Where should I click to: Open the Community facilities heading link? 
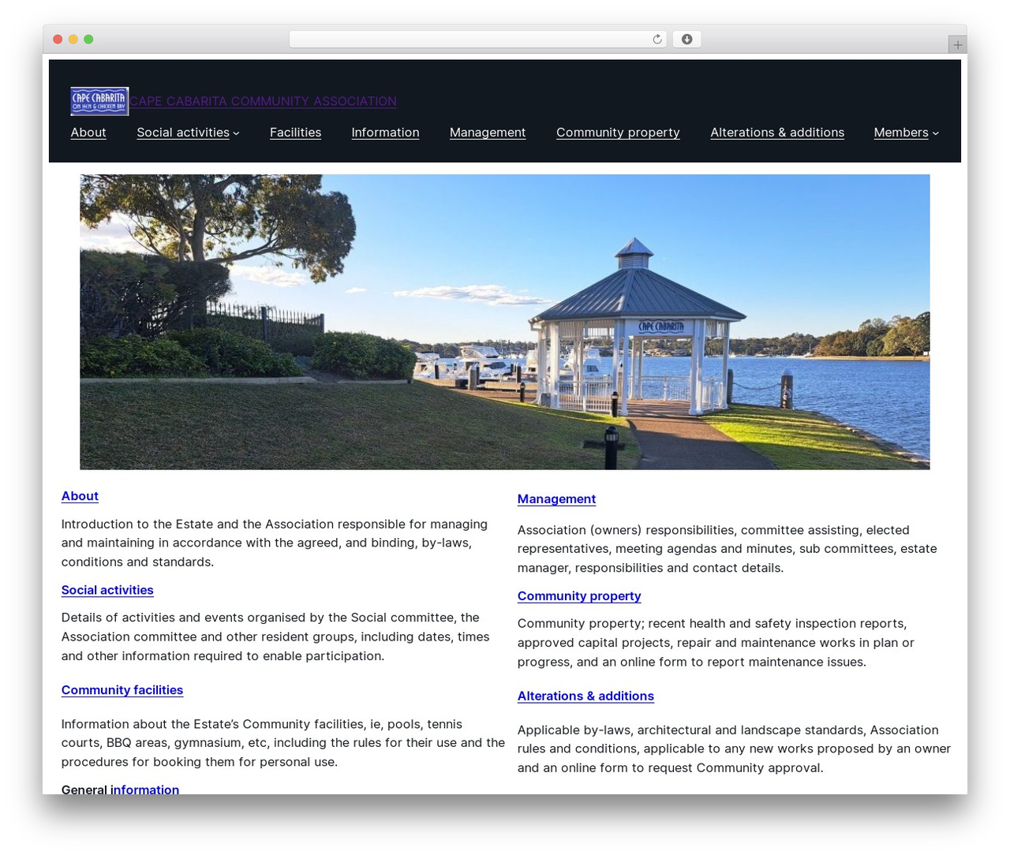[122, 690]
